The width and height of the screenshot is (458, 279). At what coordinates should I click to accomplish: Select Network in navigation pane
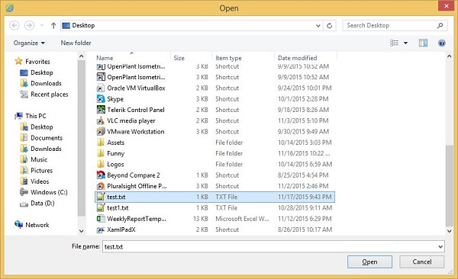(32, 225)
